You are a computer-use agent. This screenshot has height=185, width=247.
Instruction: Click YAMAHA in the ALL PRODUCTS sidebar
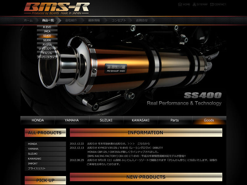45,149
